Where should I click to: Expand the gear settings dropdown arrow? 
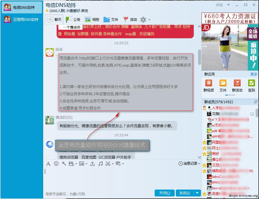pyautogui.click(x=149, y=20)
